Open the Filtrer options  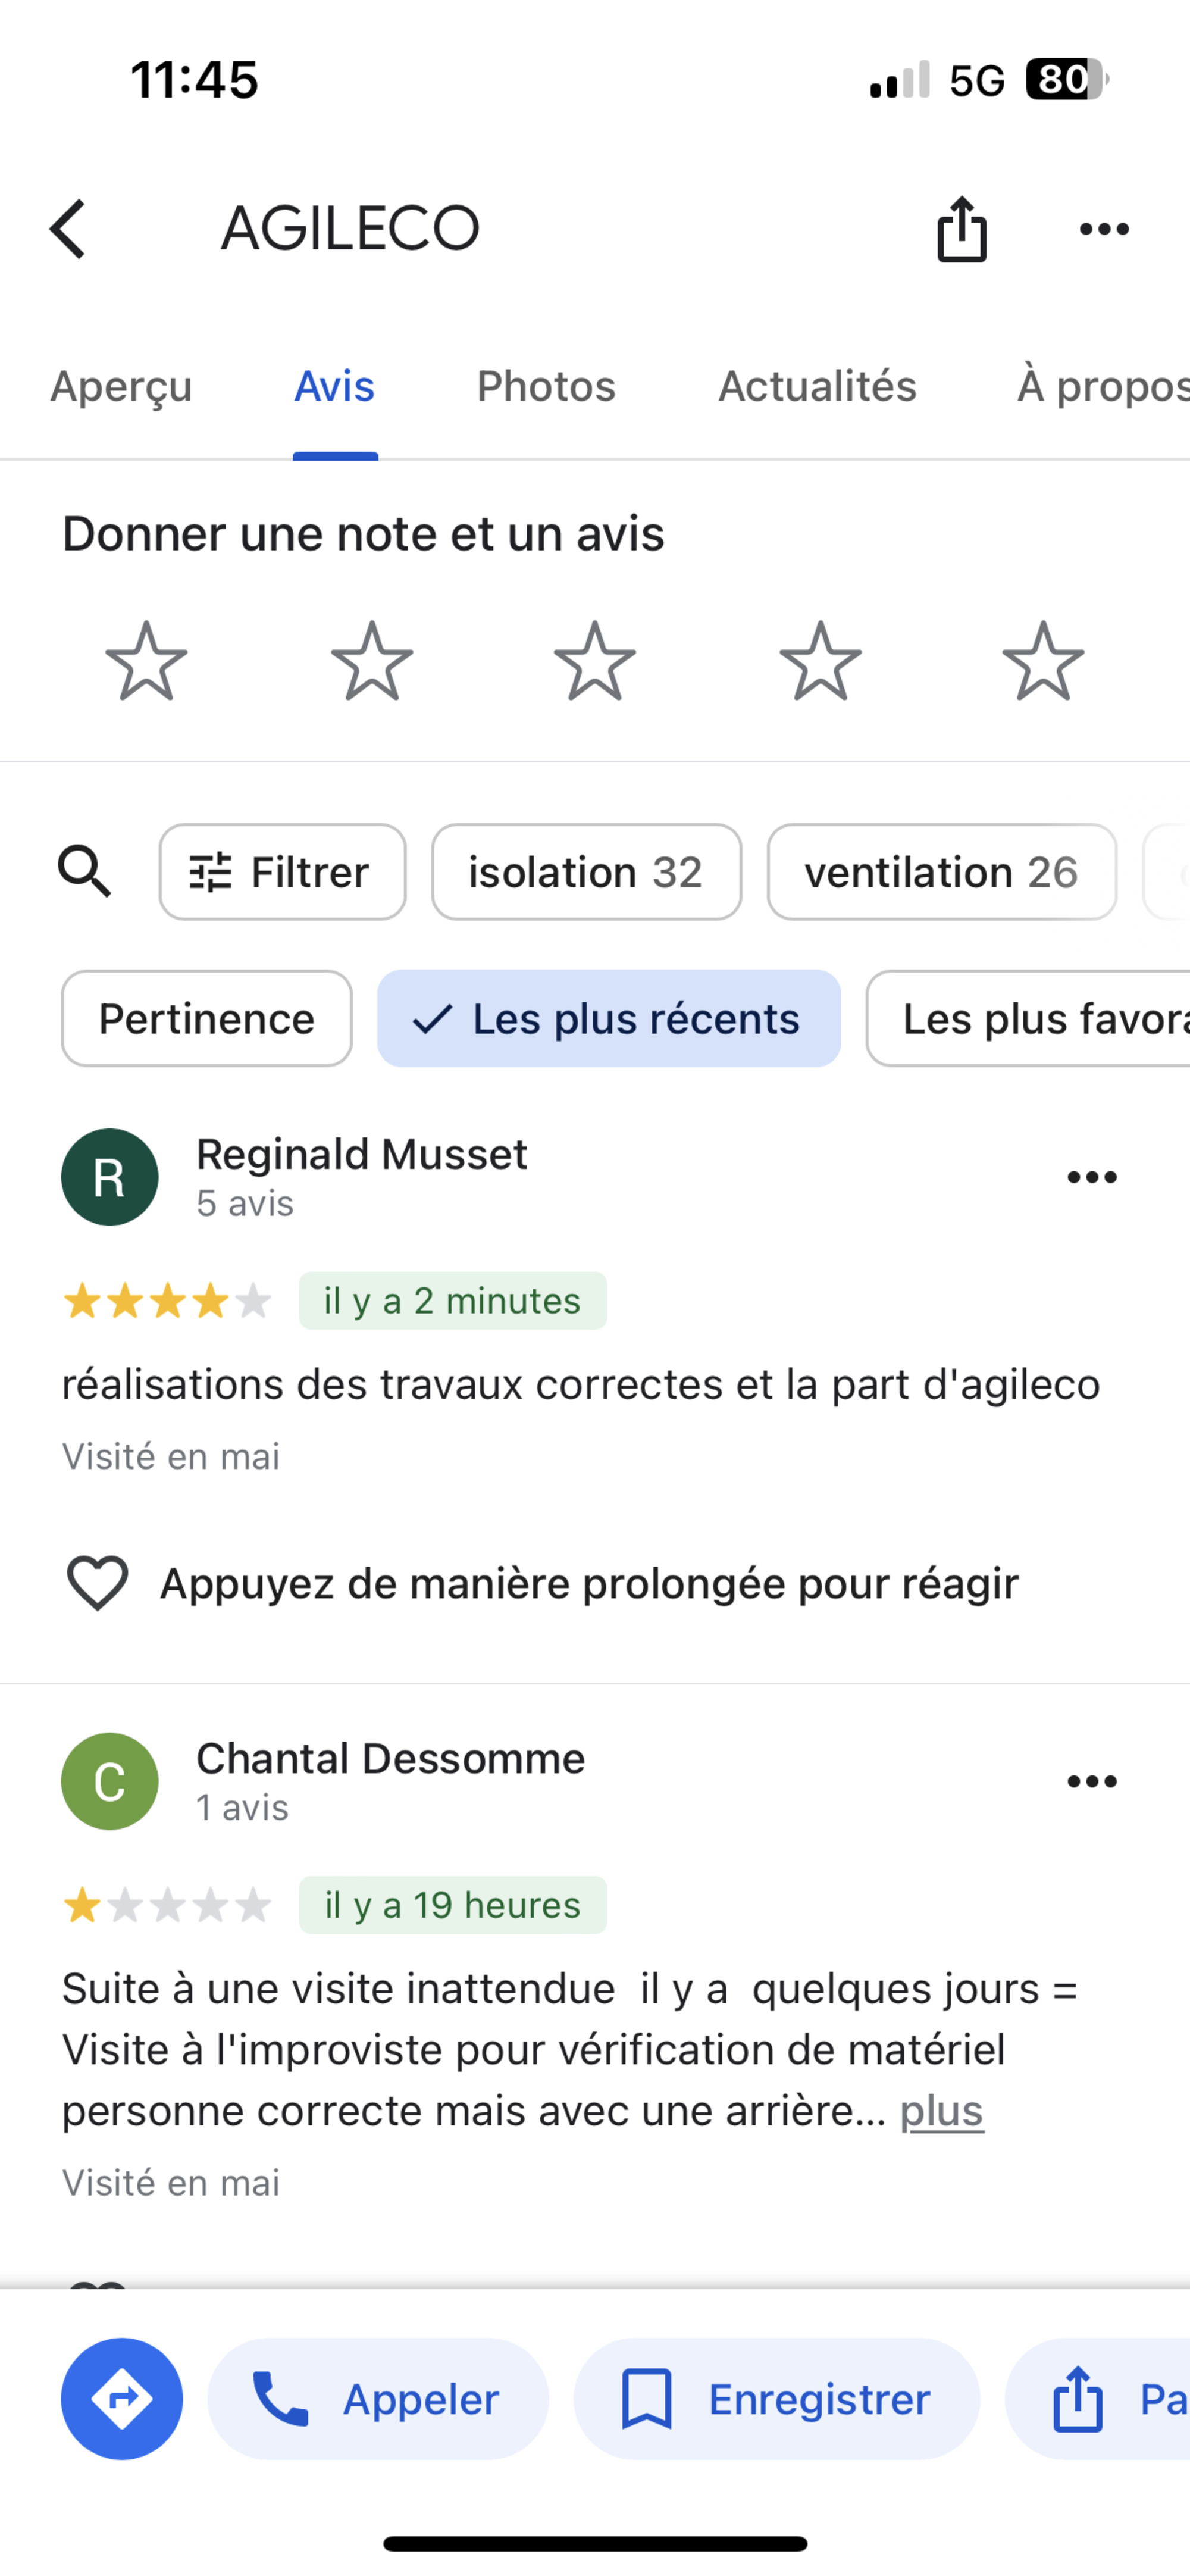click(282, 872)
